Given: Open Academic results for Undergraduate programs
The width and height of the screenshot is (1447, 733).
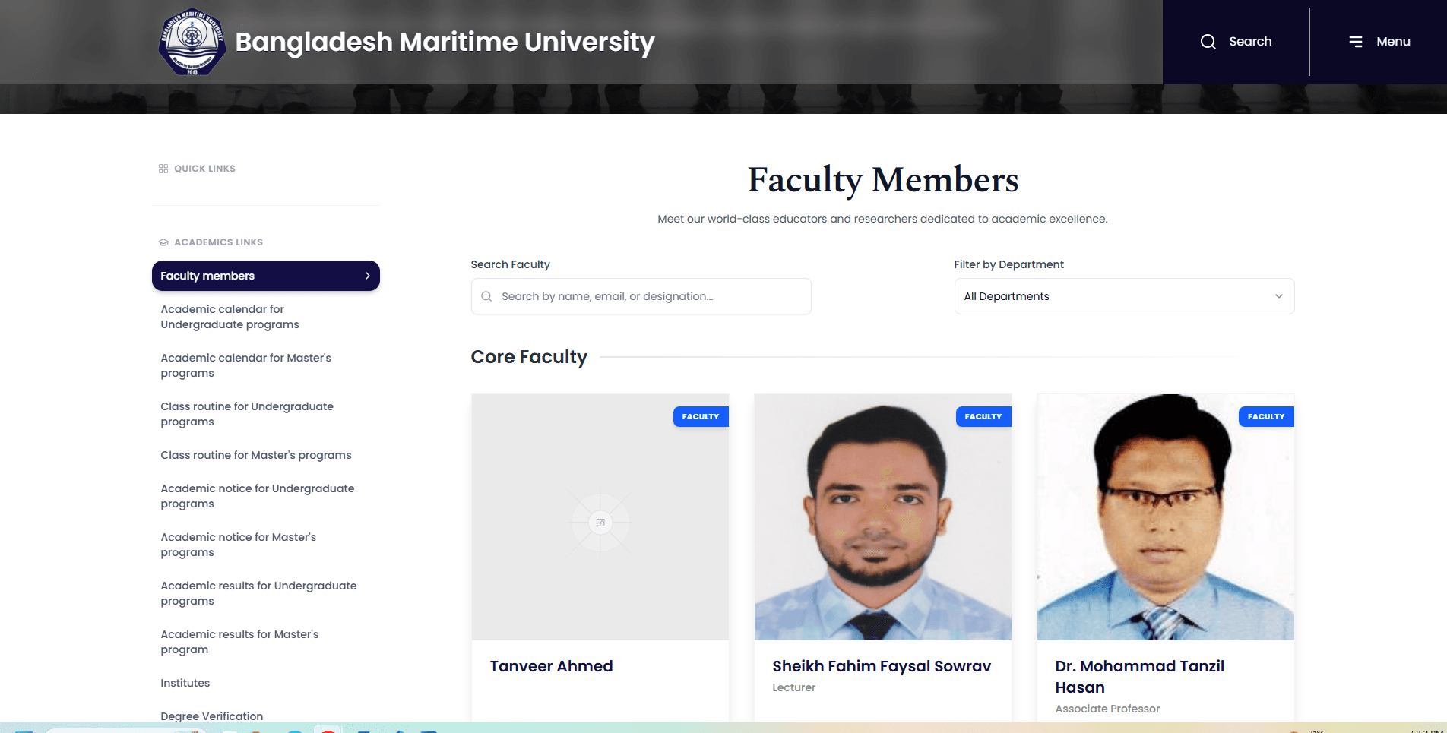Looking at the screenshot, I should click(258, 593).
